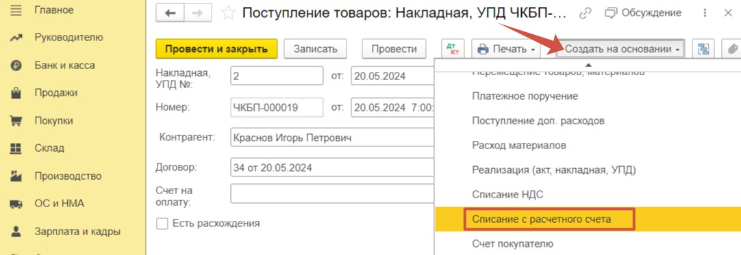The height and width of the screenshot is (255, 741).
Task: Click the Записать button
Action: [x=315, y=49]
